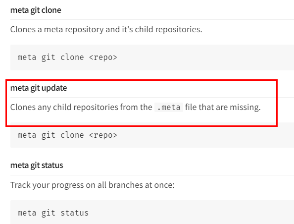Click the word "branches" in the status description

click(x=126, y=185)
